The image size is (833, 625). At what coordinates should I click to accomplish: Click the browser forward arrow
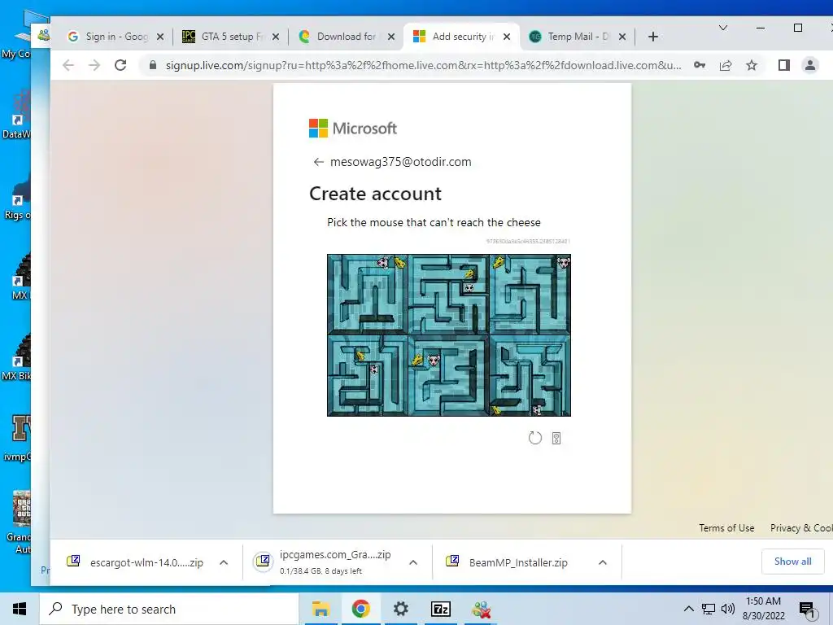(94, 65)
